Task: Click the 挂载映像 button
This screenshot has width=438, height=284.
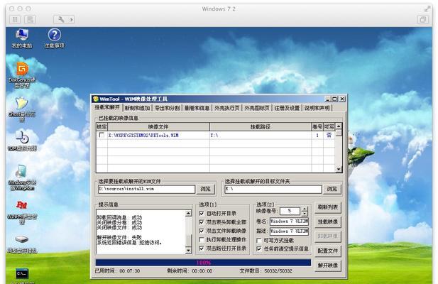Action: (328, 222)
